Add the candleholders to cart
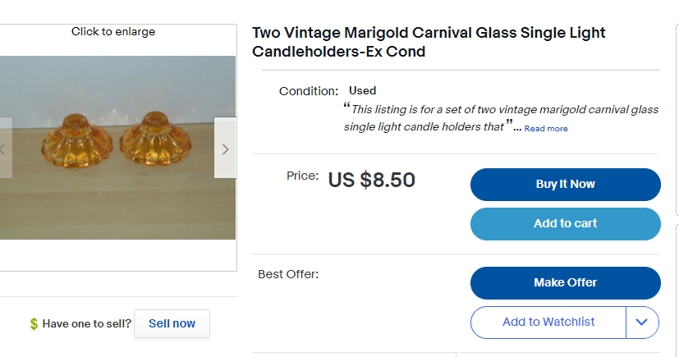The height and width of the screenshot is (357, 679). tap(565, 223)
